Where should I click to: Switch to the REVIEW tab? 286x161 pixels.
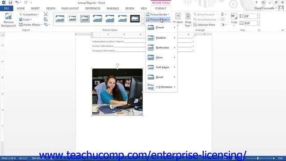[x=130, y=8]
